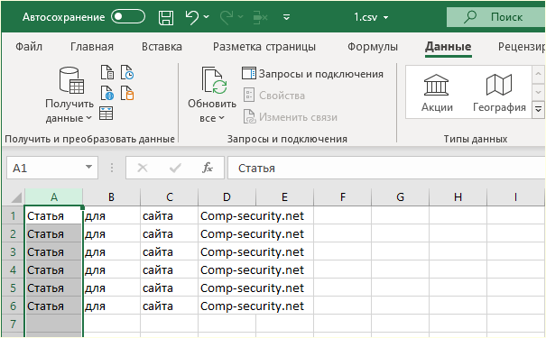Viewport: 546px width, 338px height.
Task: Select cell B5 containing для
Action: 111,288
